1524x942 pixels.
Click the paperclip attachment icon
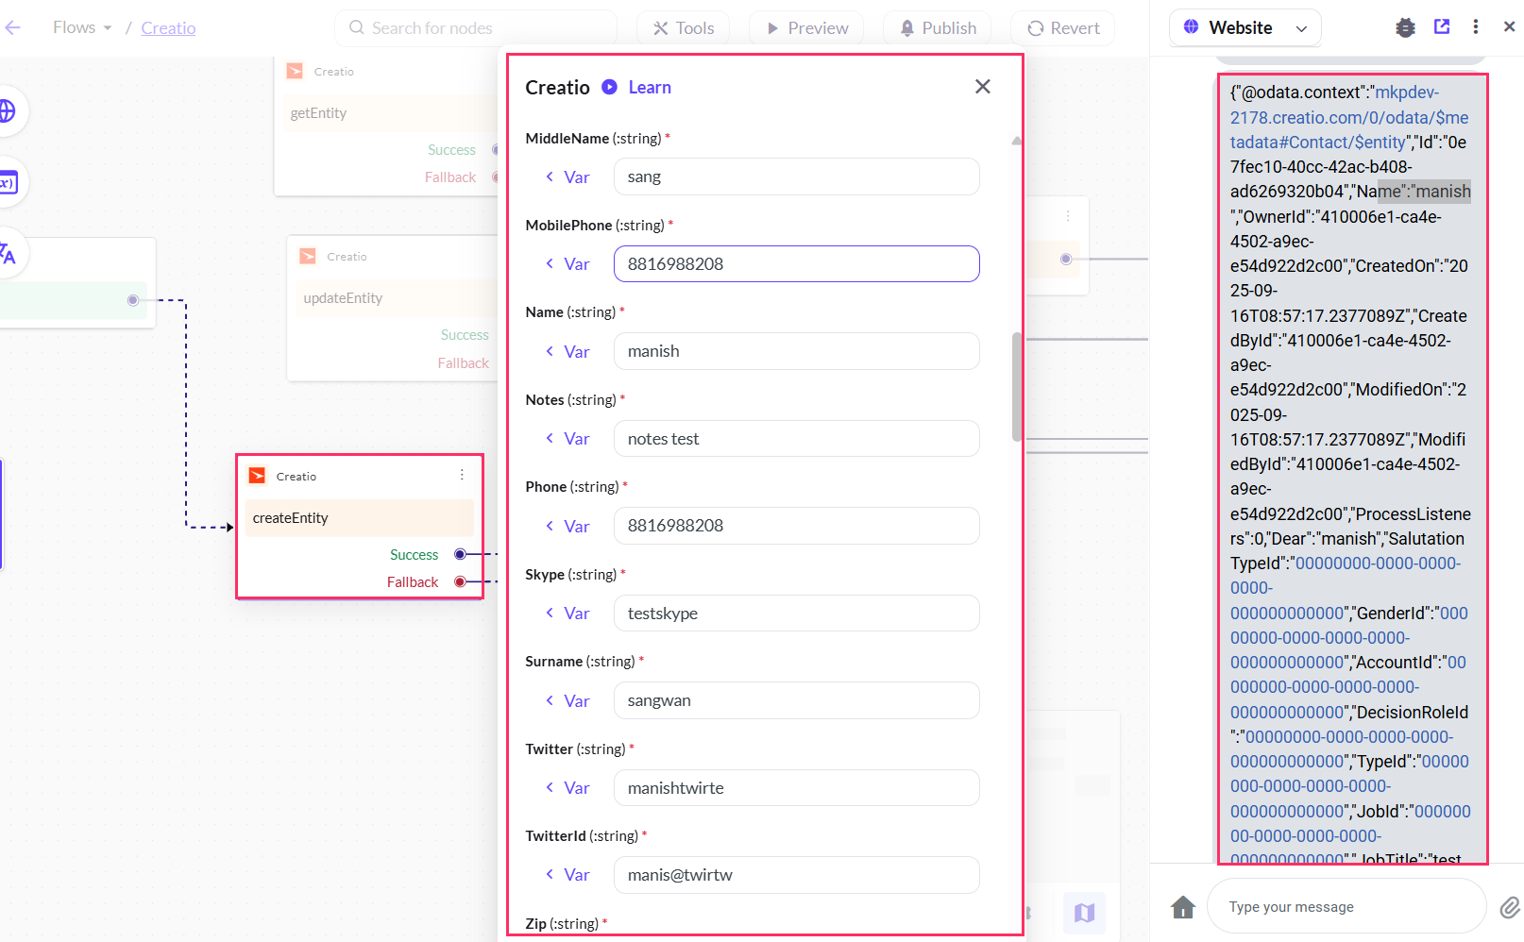click(1510, 907)
